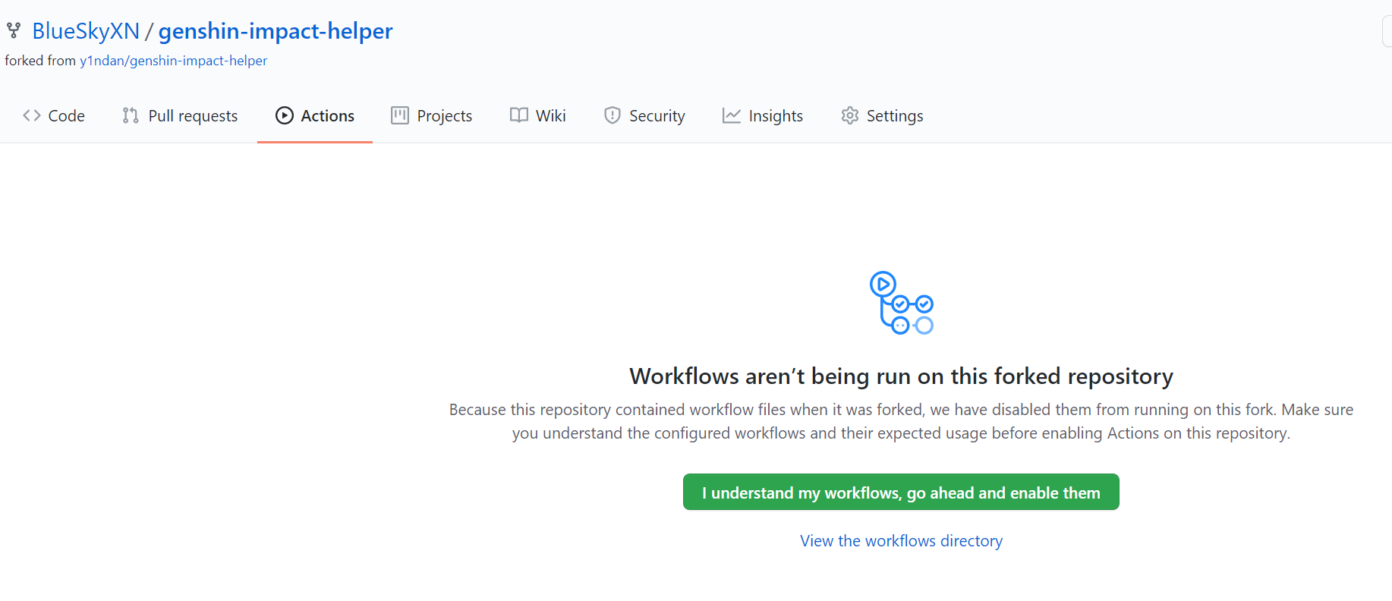Click the Insights graph icon

tap(732, 115)
